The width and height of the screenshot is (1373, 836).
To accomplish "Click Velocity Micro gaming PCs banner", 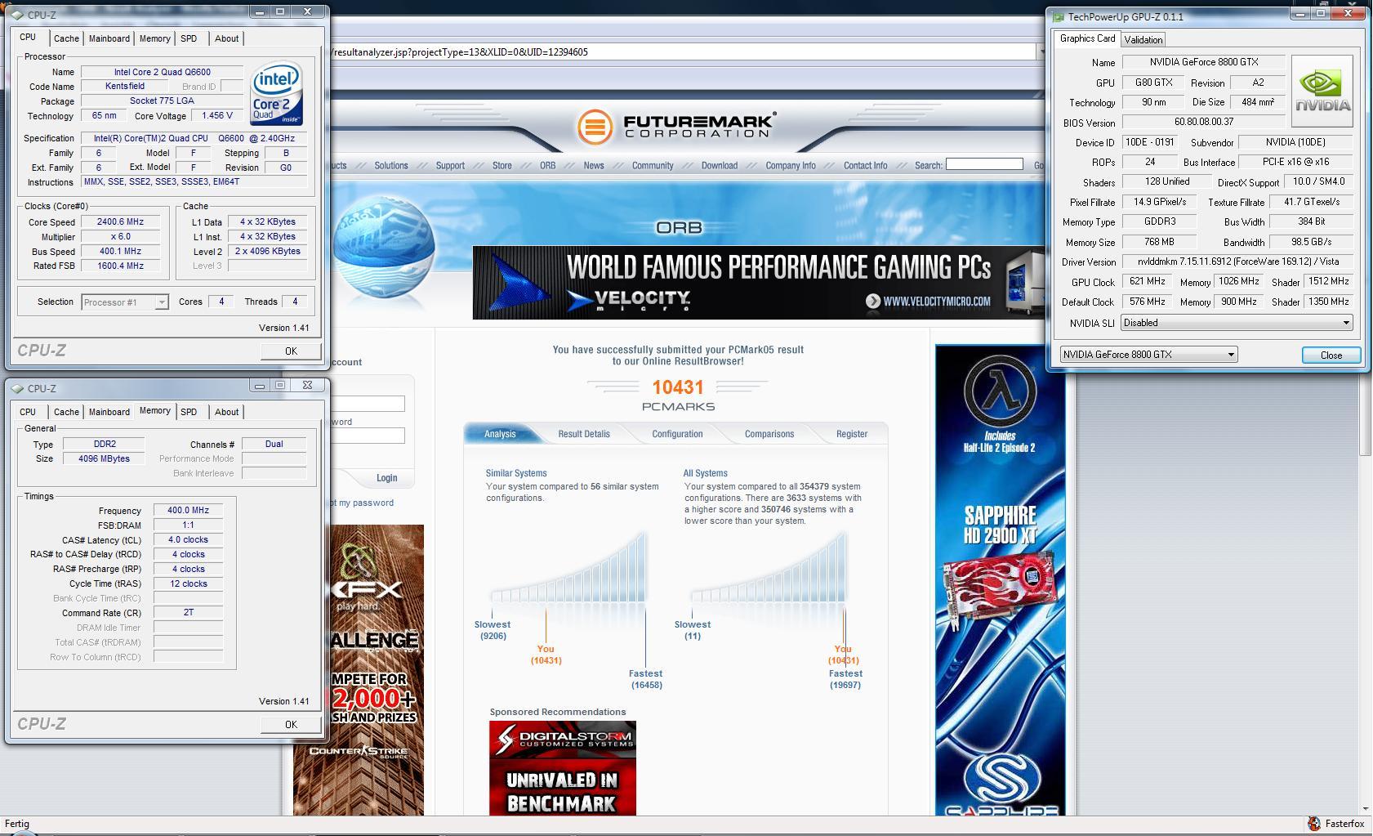I will [x=758, y=282].
